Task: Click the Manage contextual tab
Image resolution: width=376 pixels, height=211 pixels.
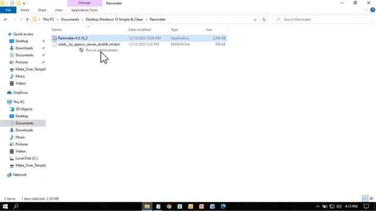Action: coord(85,3)
